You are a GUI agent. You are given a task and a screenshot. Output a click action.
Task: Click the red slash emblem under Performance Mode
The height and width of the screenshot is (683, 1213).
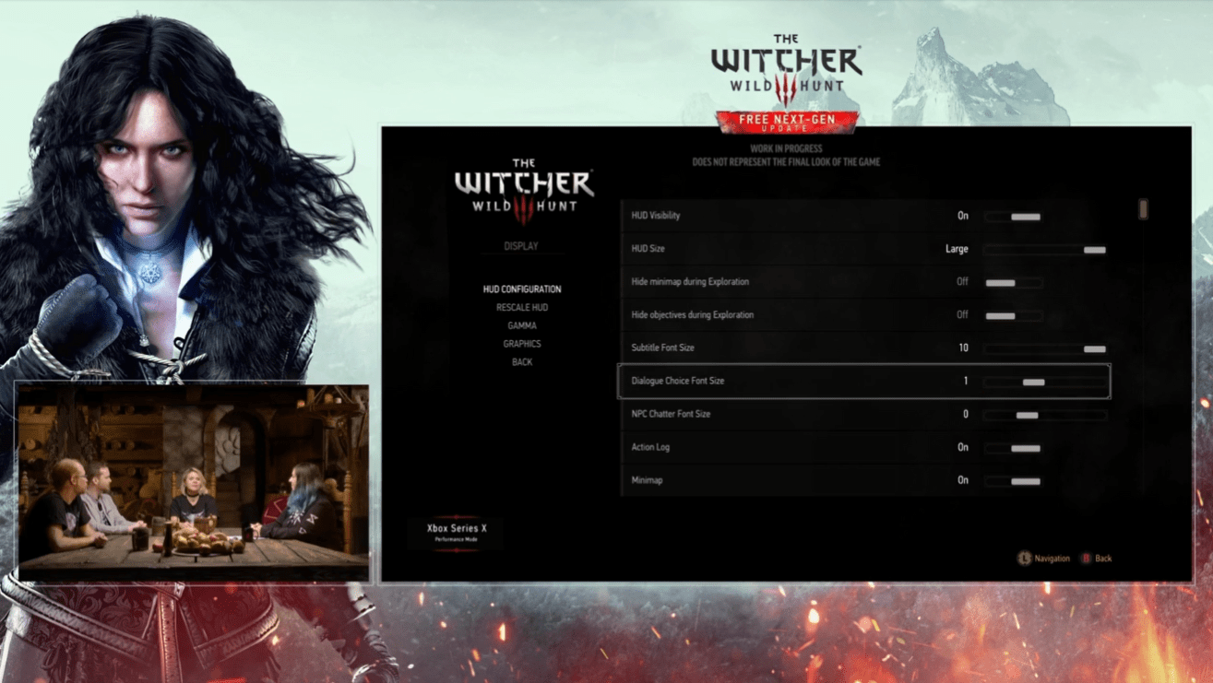click(455, 550)
